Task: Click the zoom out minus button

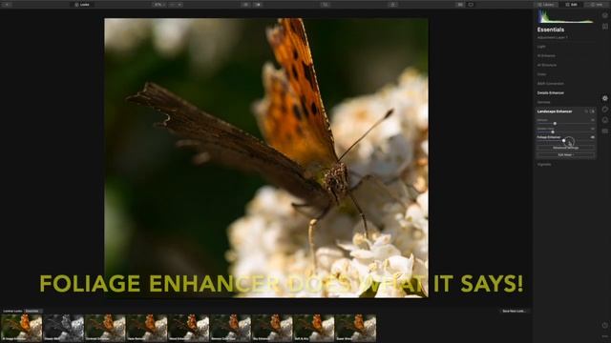Action: (172, 5)
